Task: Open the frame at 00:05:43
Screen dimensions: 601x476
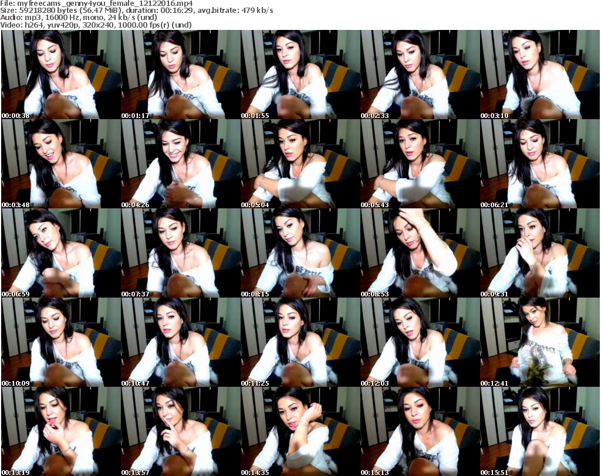Action: pos(420,164)
